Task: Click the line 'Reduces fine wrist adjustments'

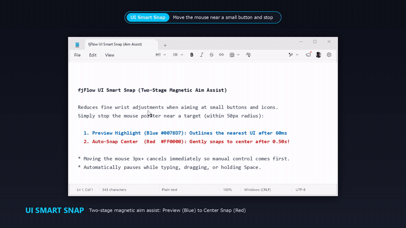Action: [x=178, y=107]
